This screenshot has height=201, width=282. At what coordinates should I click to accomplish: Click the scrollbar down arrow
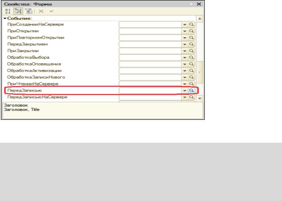[x=200, y=98]
